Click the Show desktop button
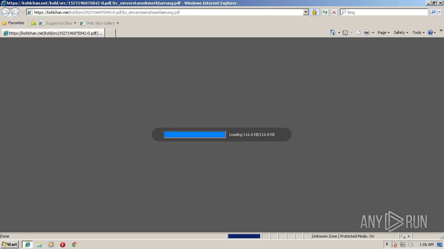 click(x=440, y=245)
